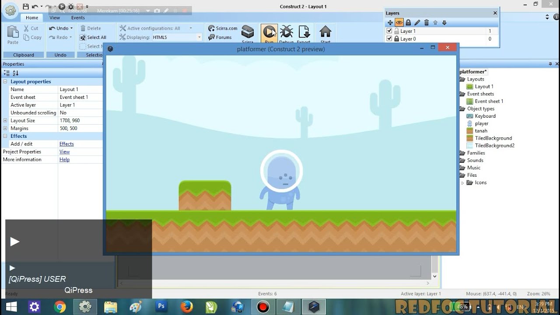Image resolution: width=560 pixels, height=315 pixels.
Task: Undo using the quick access toolbar arrow
Action: click(35, 7)
